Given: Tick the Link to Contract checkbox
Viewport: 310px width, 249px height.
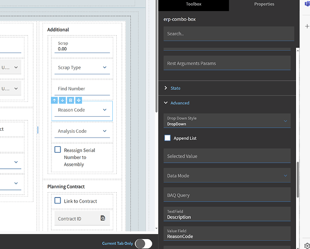Looking at the screenshot, I should pos(57,201).
